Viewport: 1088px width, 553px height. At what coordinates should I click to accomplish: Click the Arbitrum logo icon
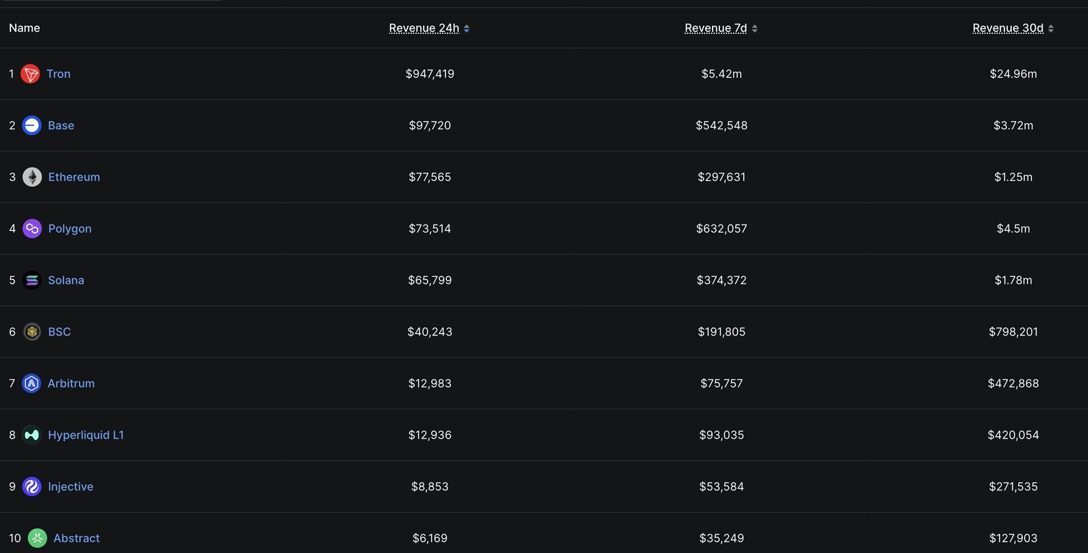pyautogui.click(x=32, y=384)
